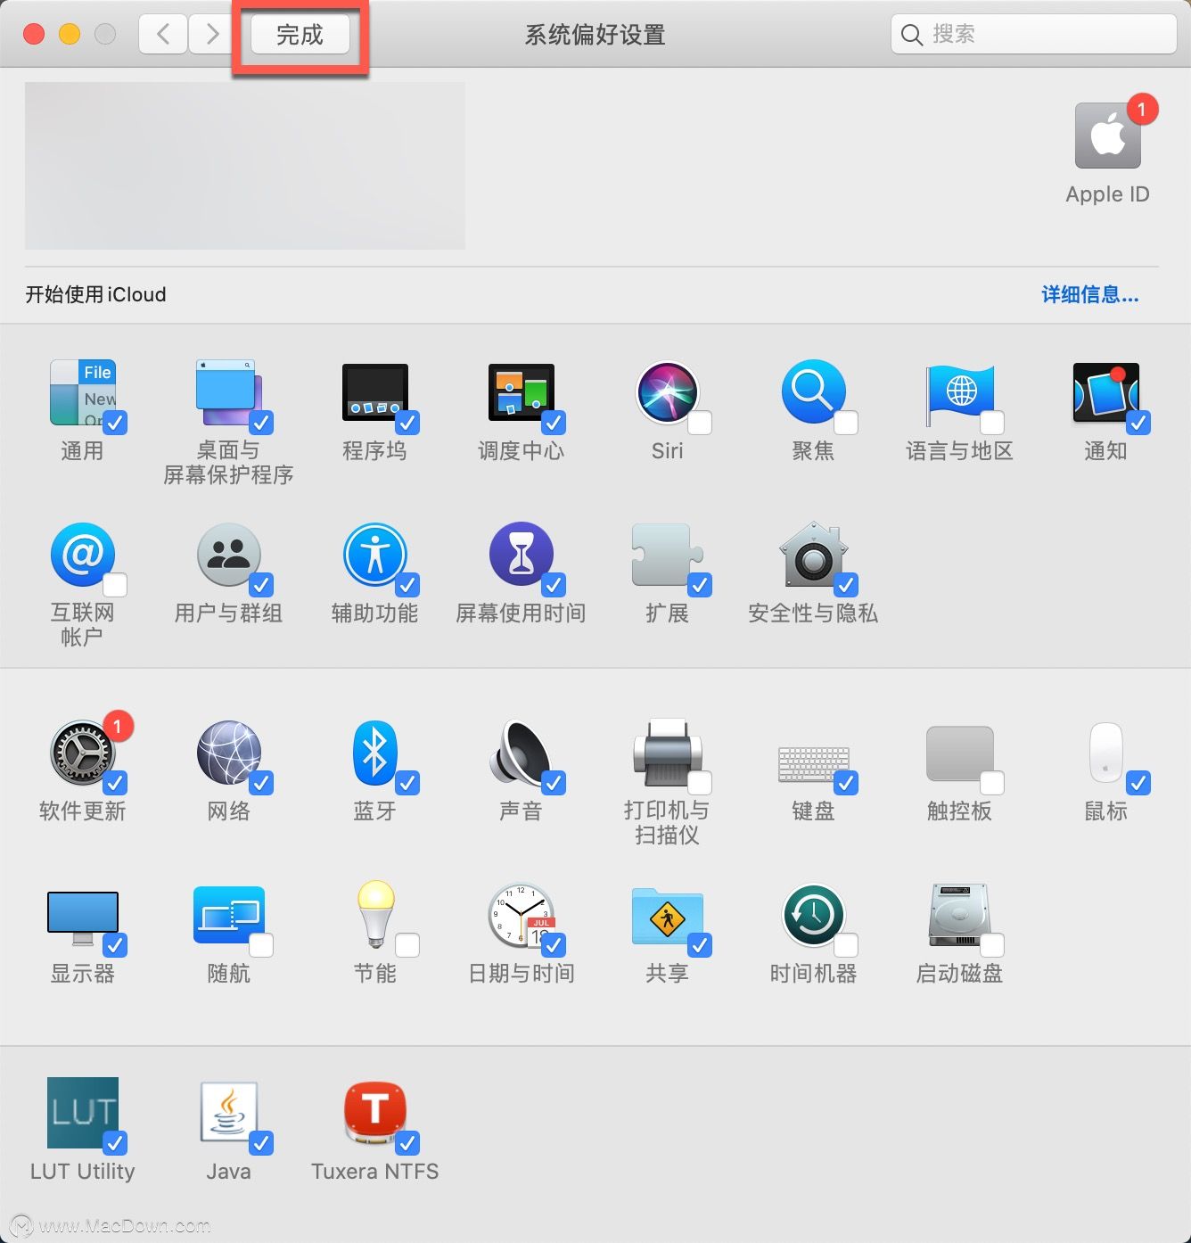Viewport: 1191px width, 1243px height.
Task: Open the Siri preference icon
Action: tap(667, 392)
